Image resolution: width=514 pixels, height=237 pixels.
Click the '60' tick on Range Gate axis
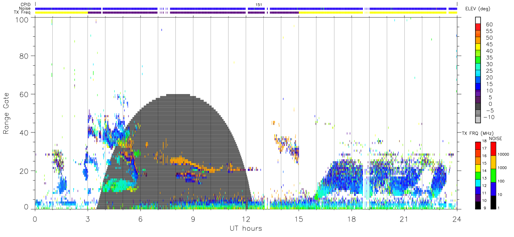click(x=24, y=94)
